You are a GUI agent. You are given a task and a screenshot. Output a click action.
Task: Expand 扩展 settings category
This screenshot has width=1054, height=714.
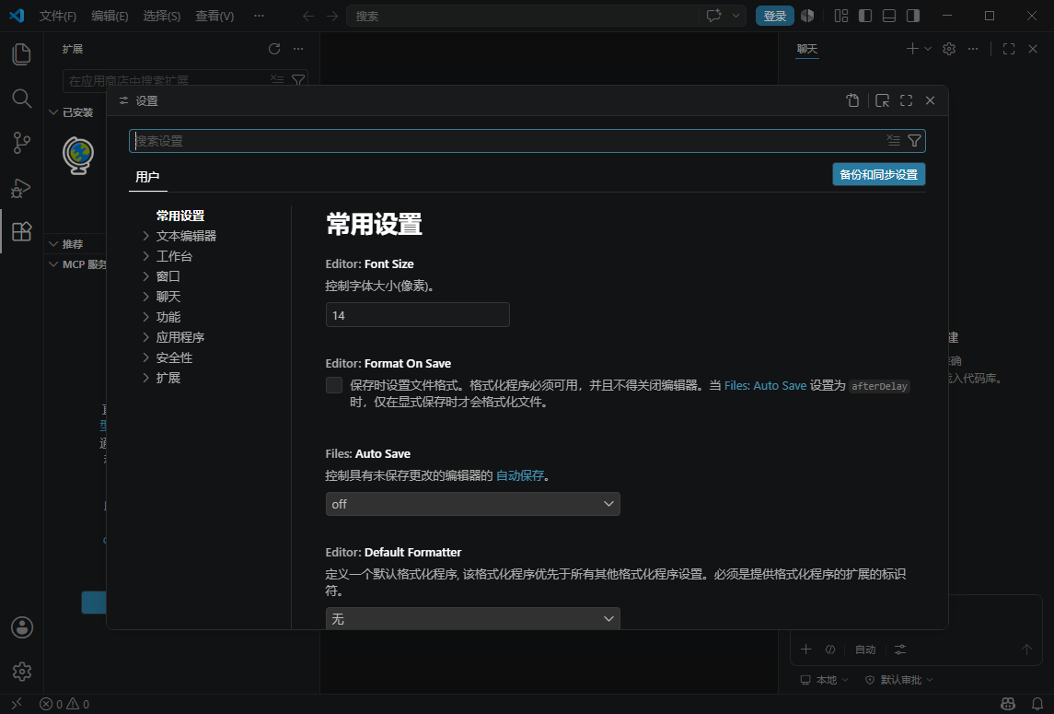coord(145,378)
